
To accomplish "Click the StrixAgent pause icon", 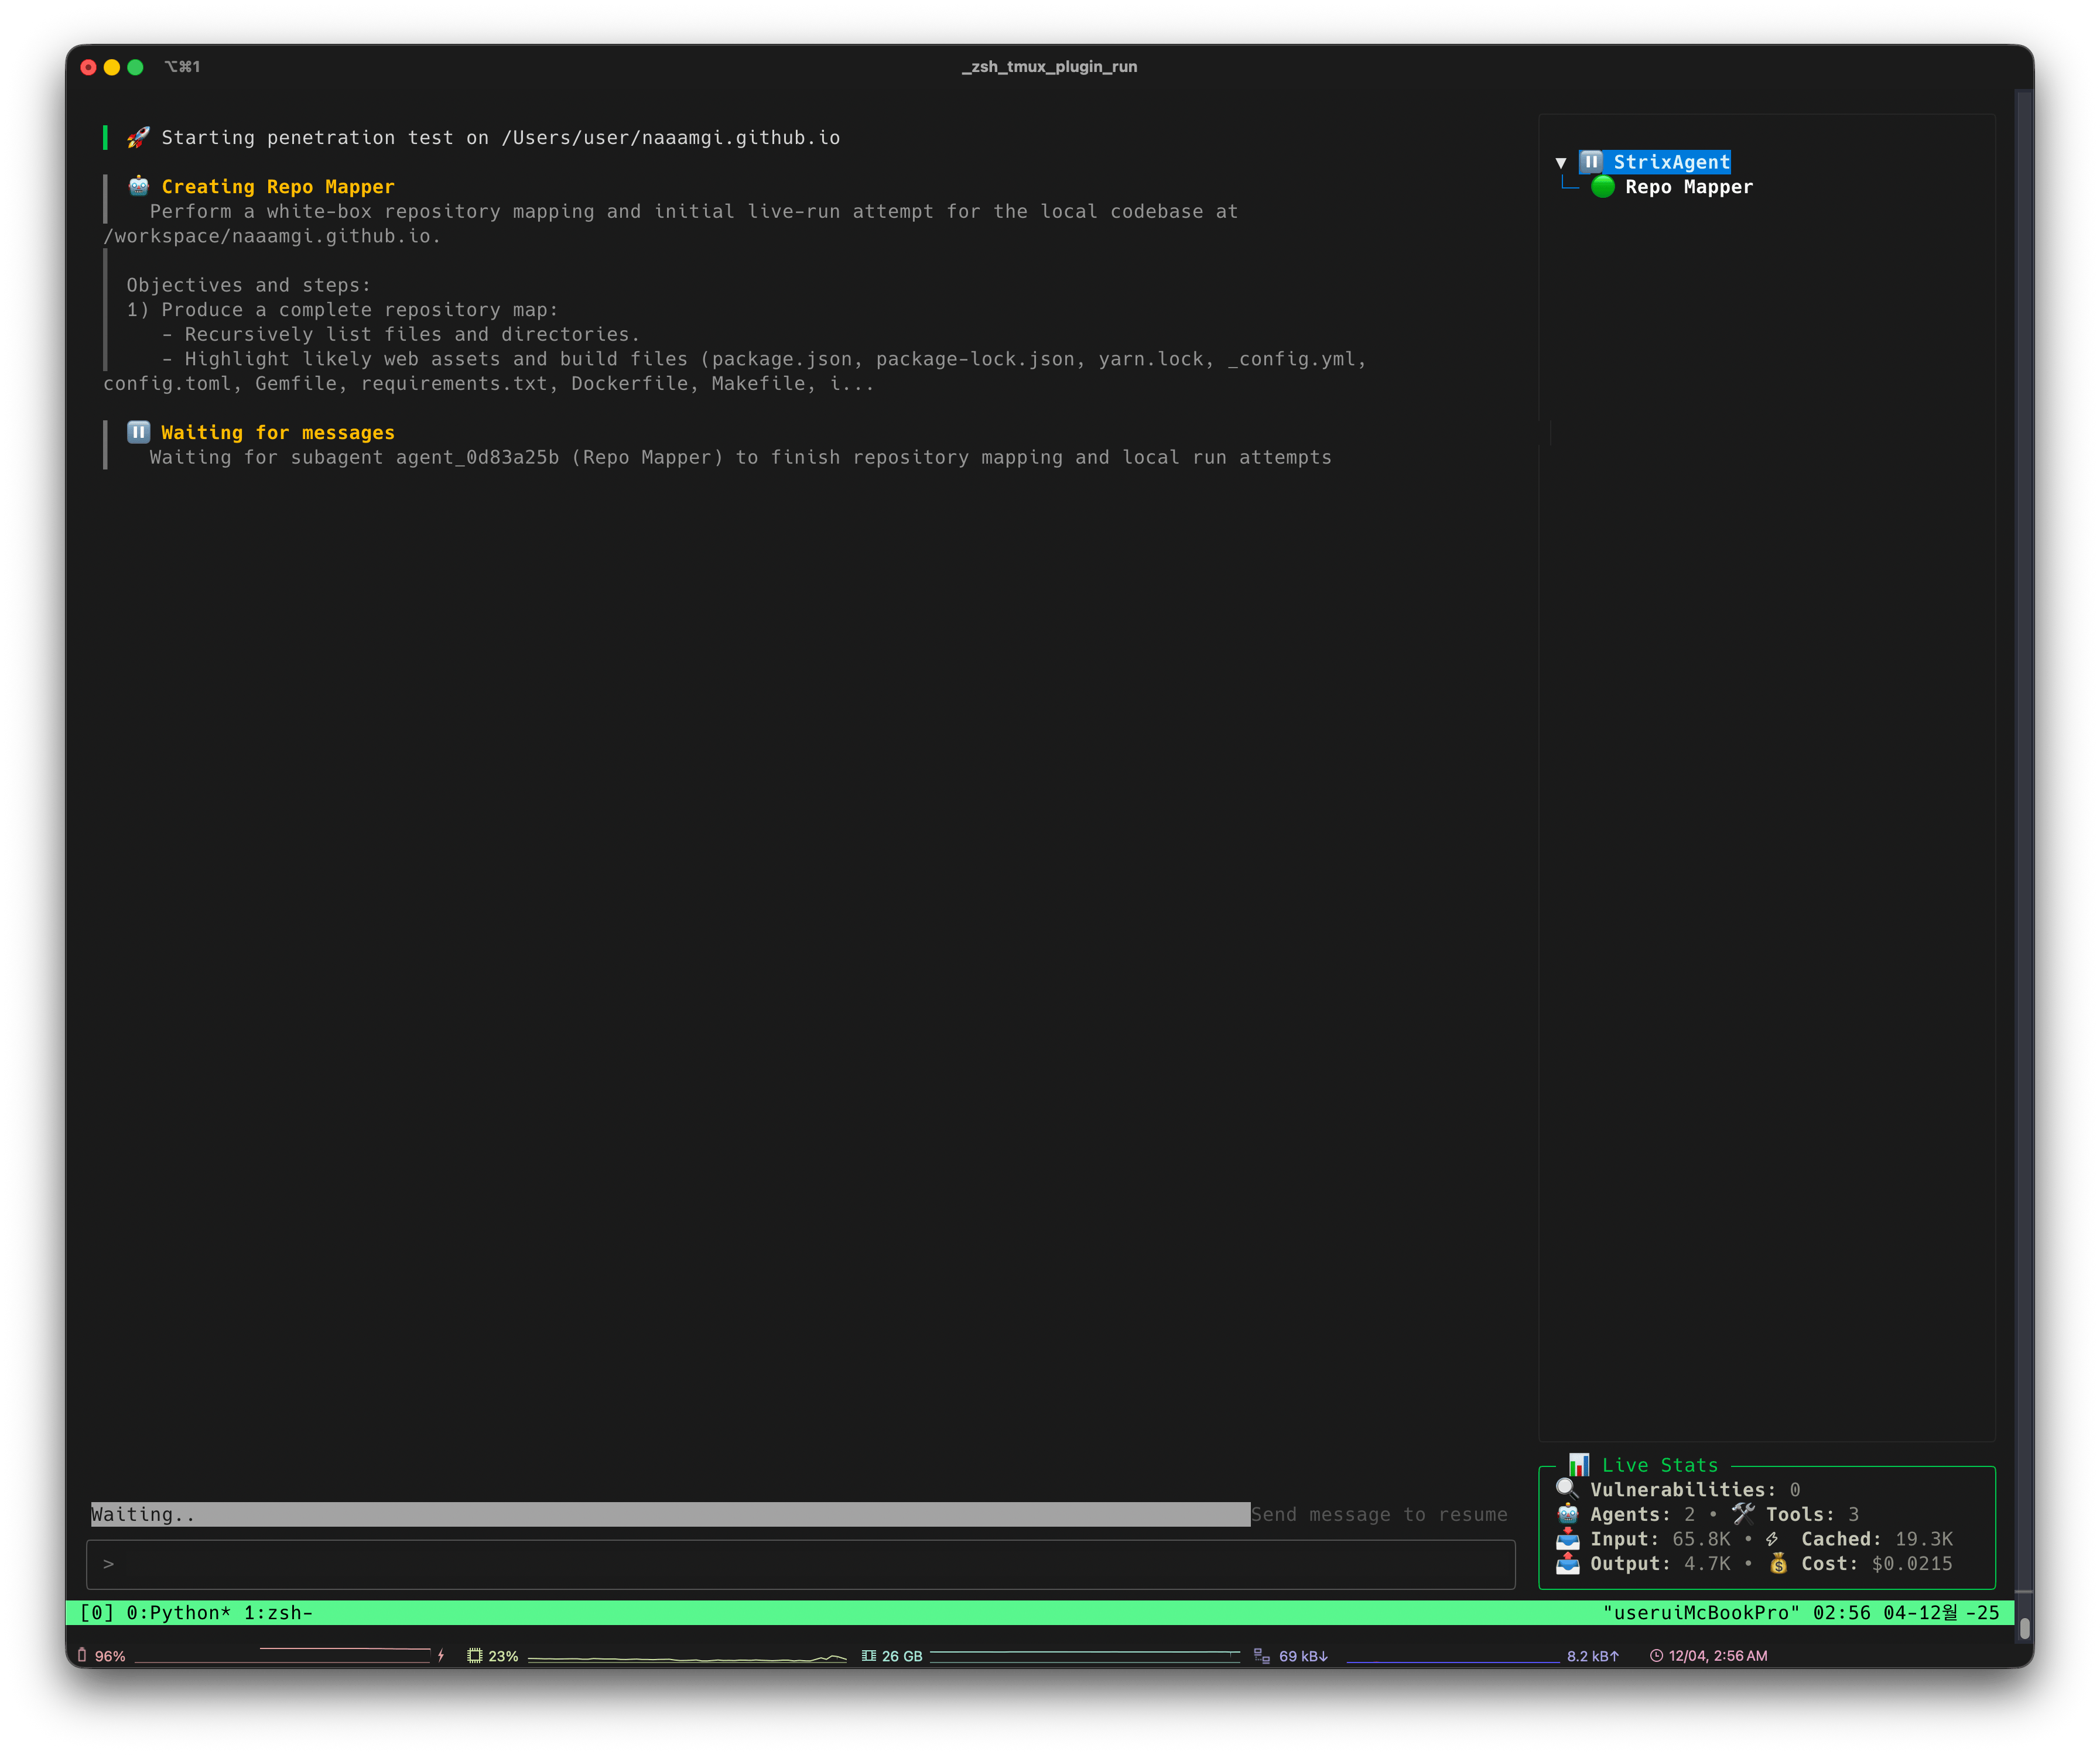I will 1591,162.
